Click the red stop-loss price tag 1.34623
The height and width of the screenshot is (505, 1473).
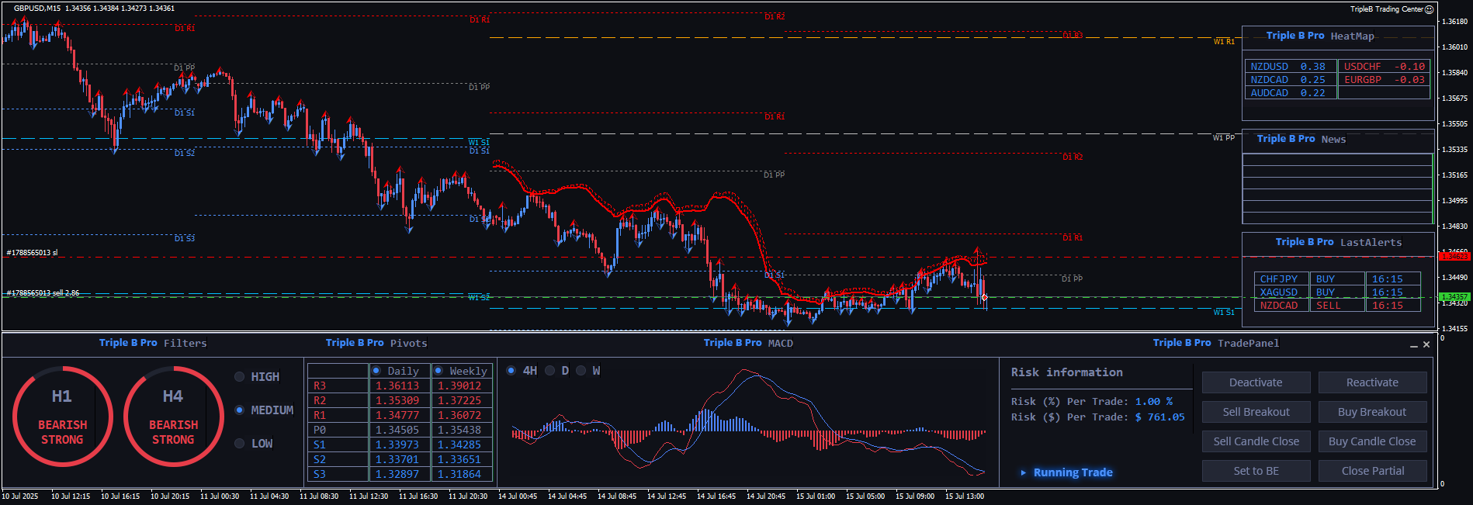[1454, 256]
